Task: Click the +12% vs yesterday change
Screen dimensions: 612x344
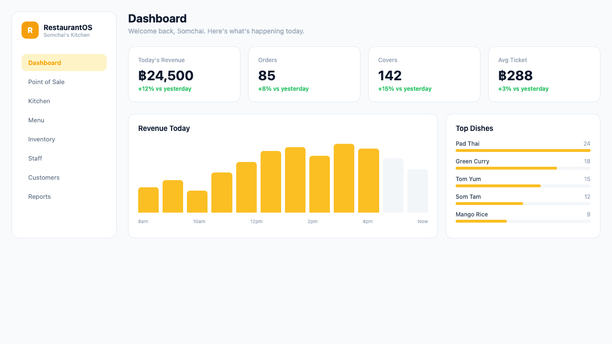Action: tap(165, 89)
